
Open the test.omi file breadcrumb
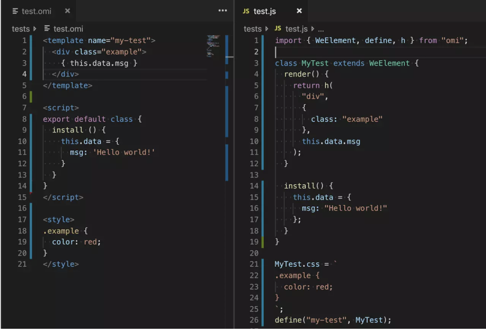pyautogui.click(x=68, y=29)
